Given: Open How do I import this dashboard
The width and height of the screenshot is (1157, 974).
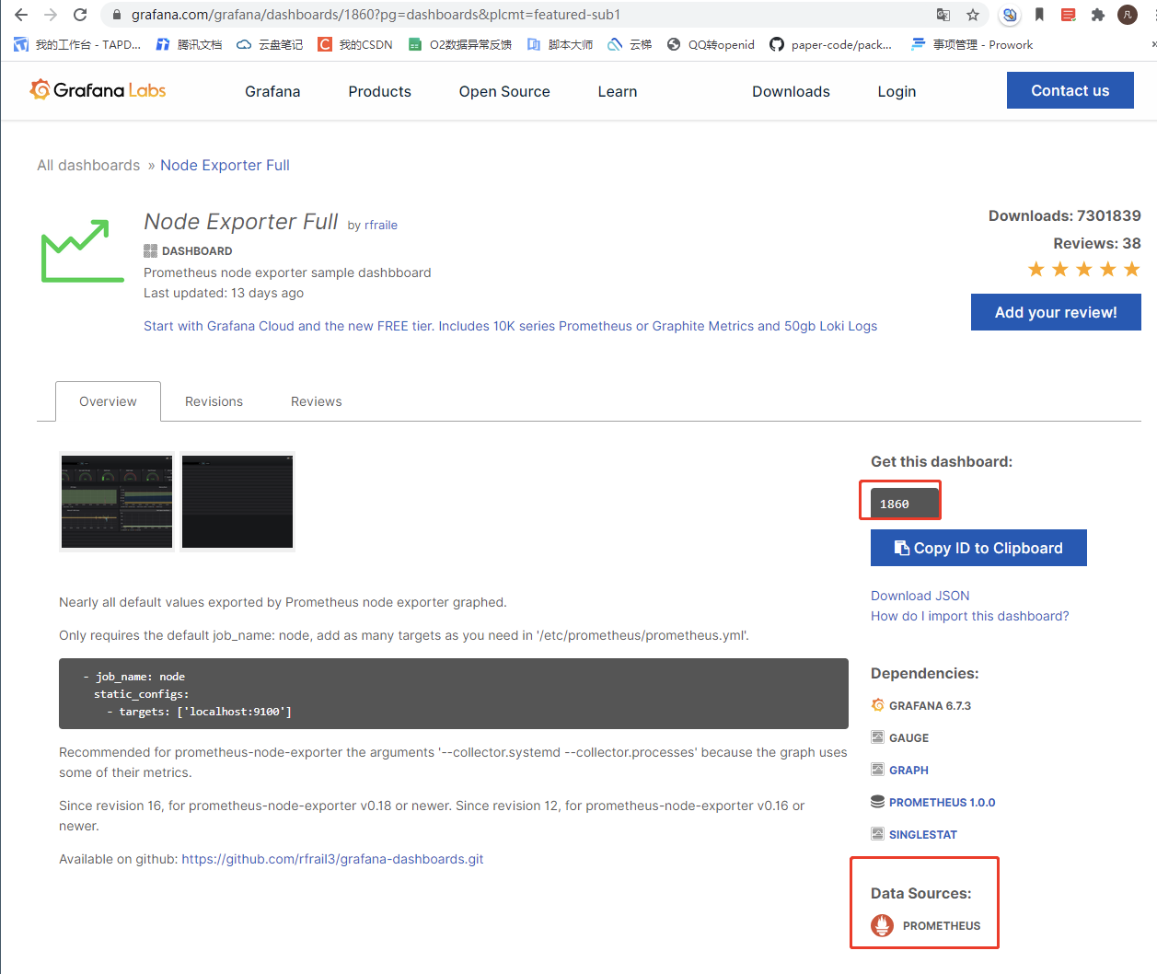Looking at the screenshot, I should (970, 616).
